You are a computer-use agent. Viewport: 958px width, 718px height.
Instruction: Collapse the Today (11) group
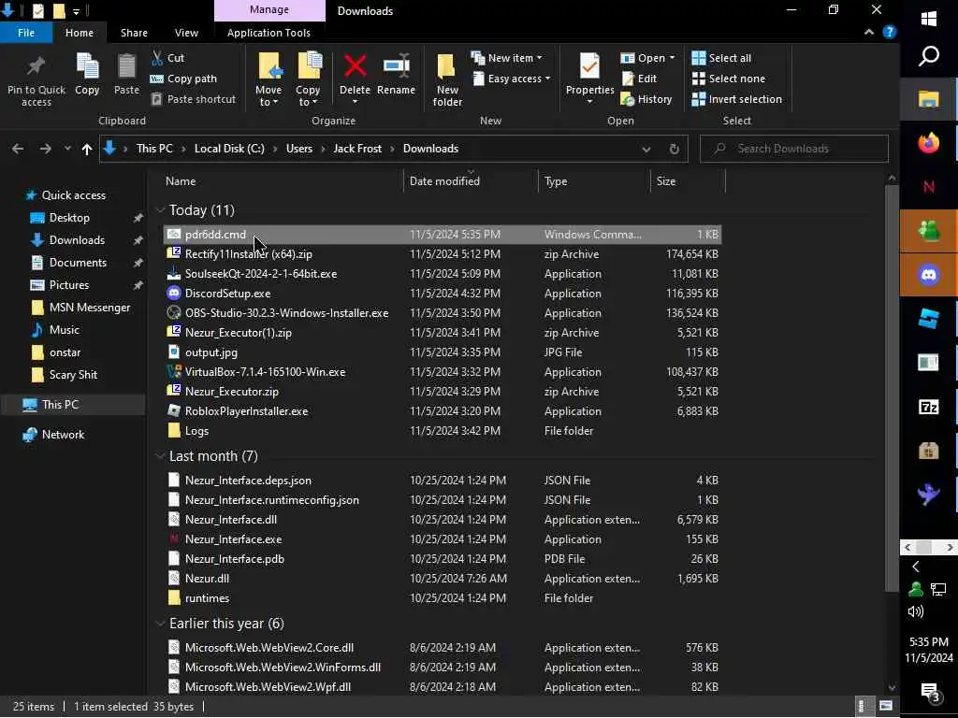coord(160,210)
